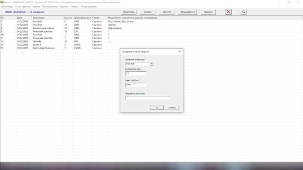Click the Инвентарь toolbar button
This screenshot has width=303, height=170.
tap(129, 12)
